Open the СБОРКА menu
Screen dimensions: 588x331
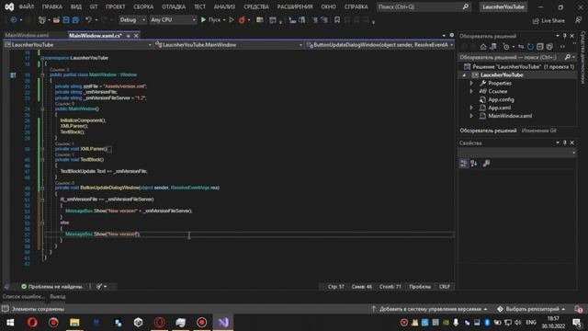(x=143, y=6)
